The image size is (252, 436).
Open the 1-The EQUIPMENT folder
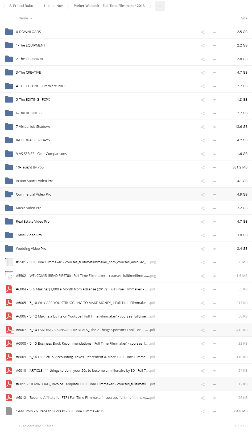[x=31, y=45]
